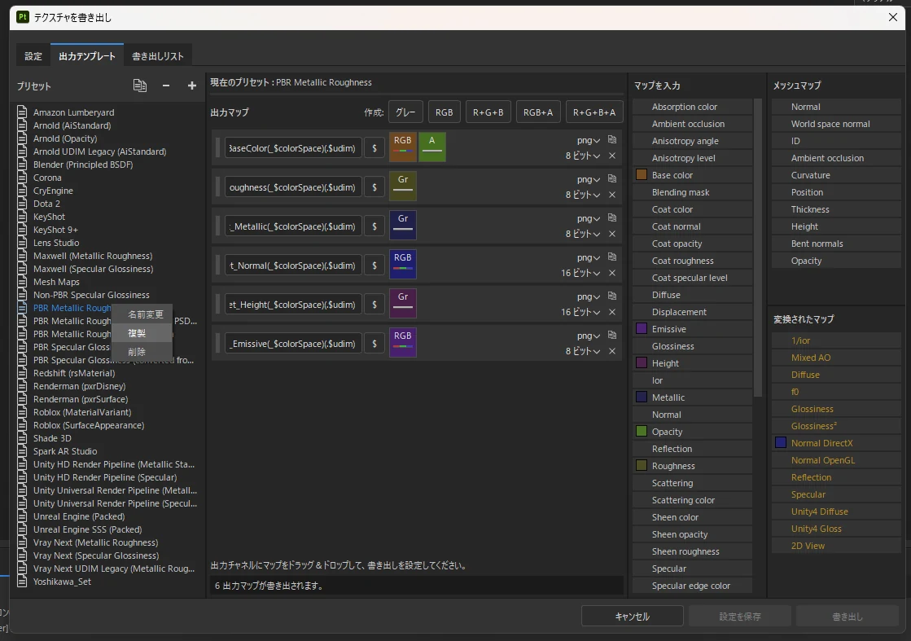Edit the Height file name field

point(293,304)
